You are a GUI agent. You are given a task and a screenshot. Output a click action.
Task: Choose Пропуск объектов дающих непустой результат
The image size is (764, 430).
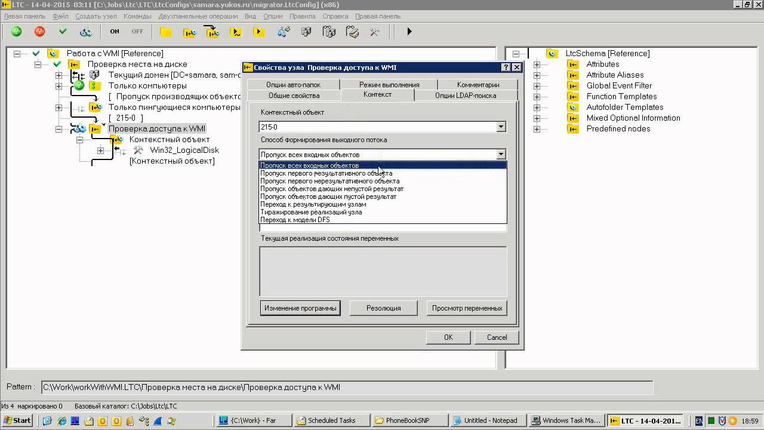(383, 189)
